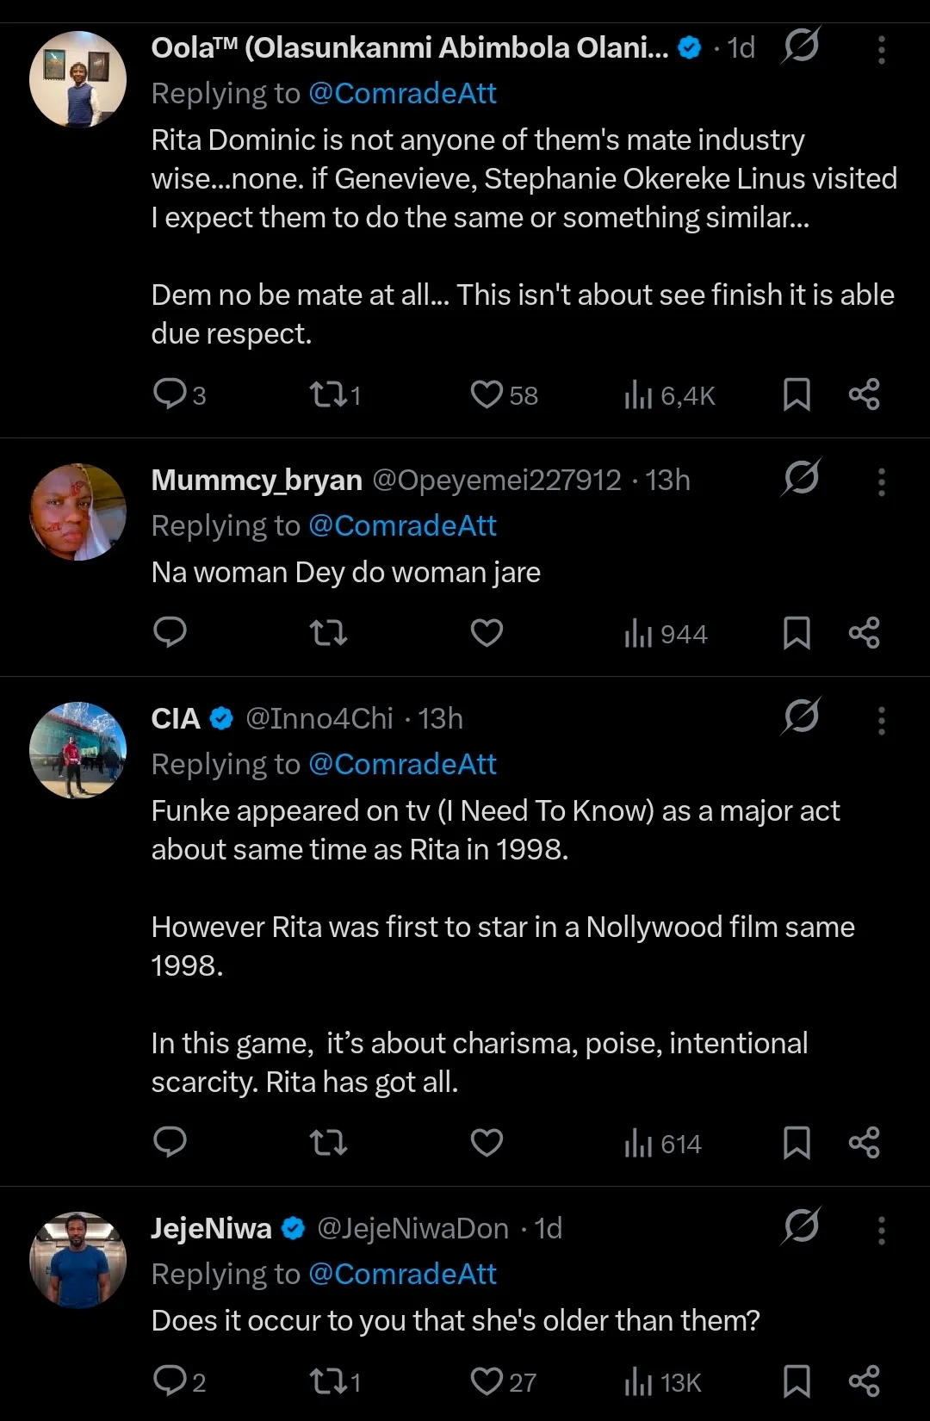Open CIA's profile avatar
930x1421 pixels.
pos(78,750)
